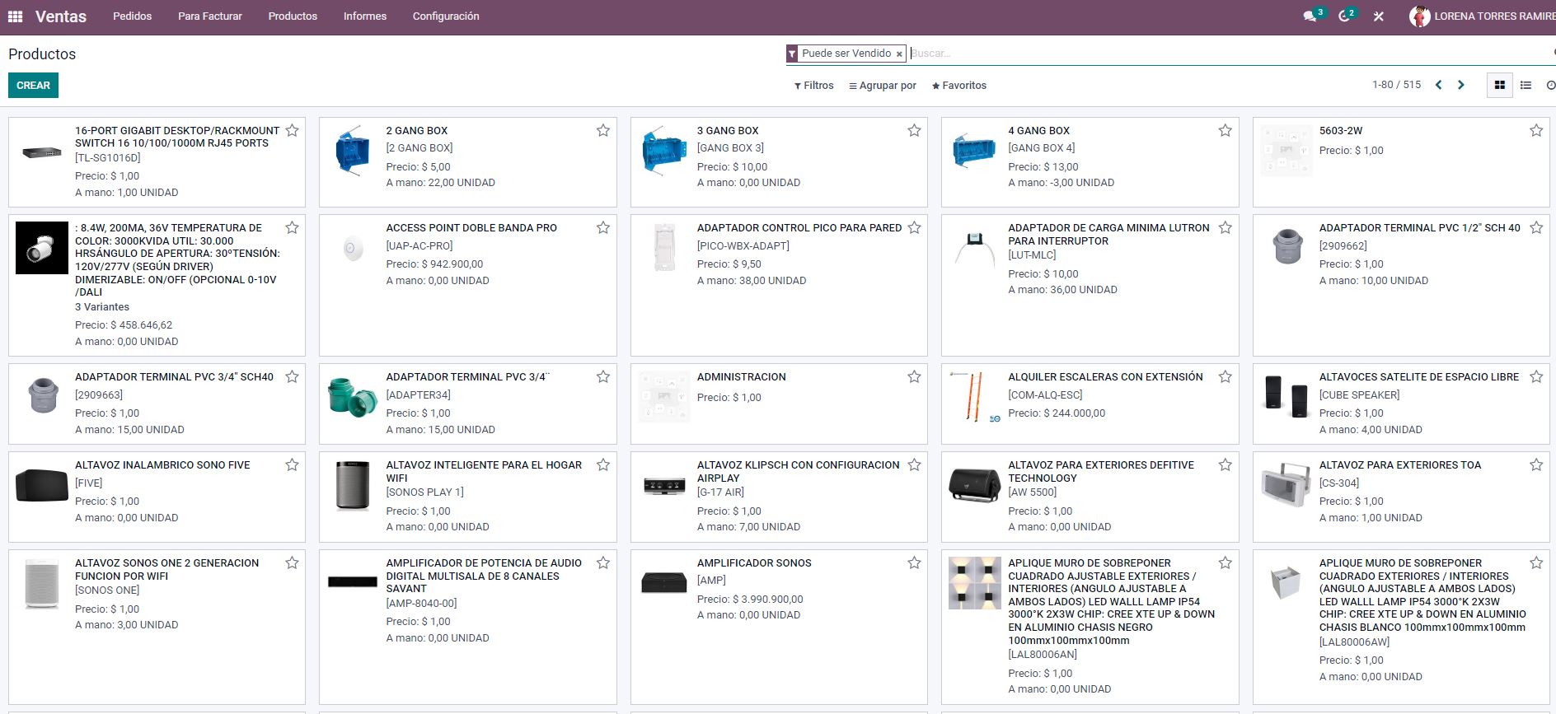Image resolution: width=1556 pixels, height=714 pixels.
Task: Open the ACCESS POINT DOBLE BANDA PRO product
Action: [x=471, y=228]
